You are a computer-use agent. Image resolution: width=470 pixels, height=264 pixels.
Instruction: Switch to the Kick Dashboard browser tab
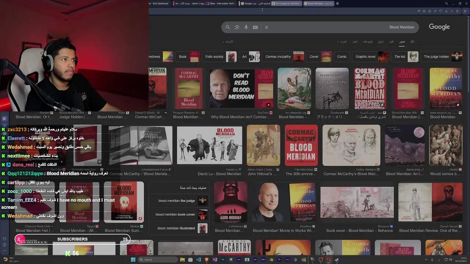click(160, 4)
